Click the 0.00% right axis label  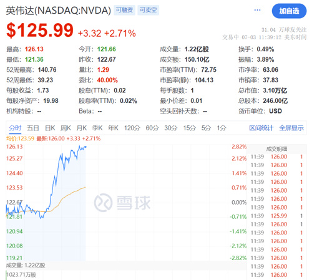click(239, 202)
